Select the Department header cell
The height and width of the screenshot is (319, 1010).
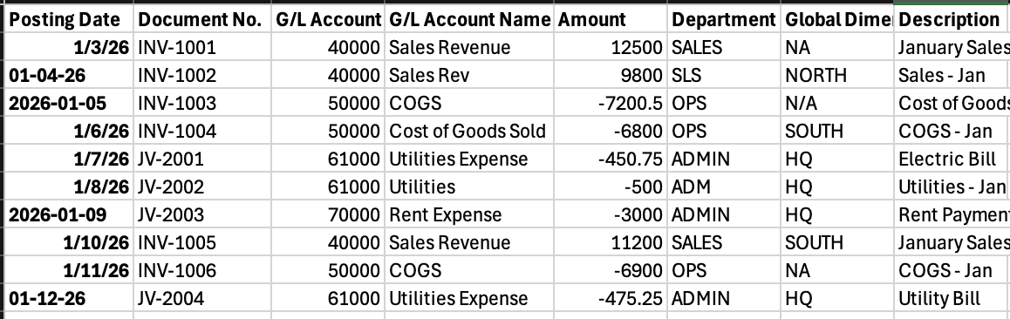click(x=724, y=19)
